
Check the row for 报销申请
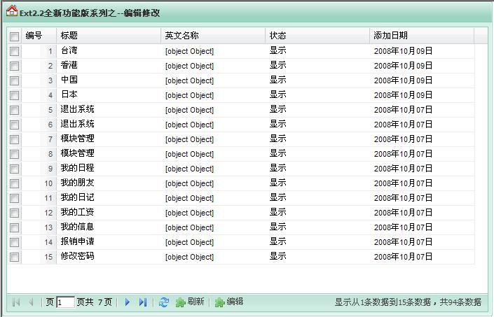pos(14,242)
